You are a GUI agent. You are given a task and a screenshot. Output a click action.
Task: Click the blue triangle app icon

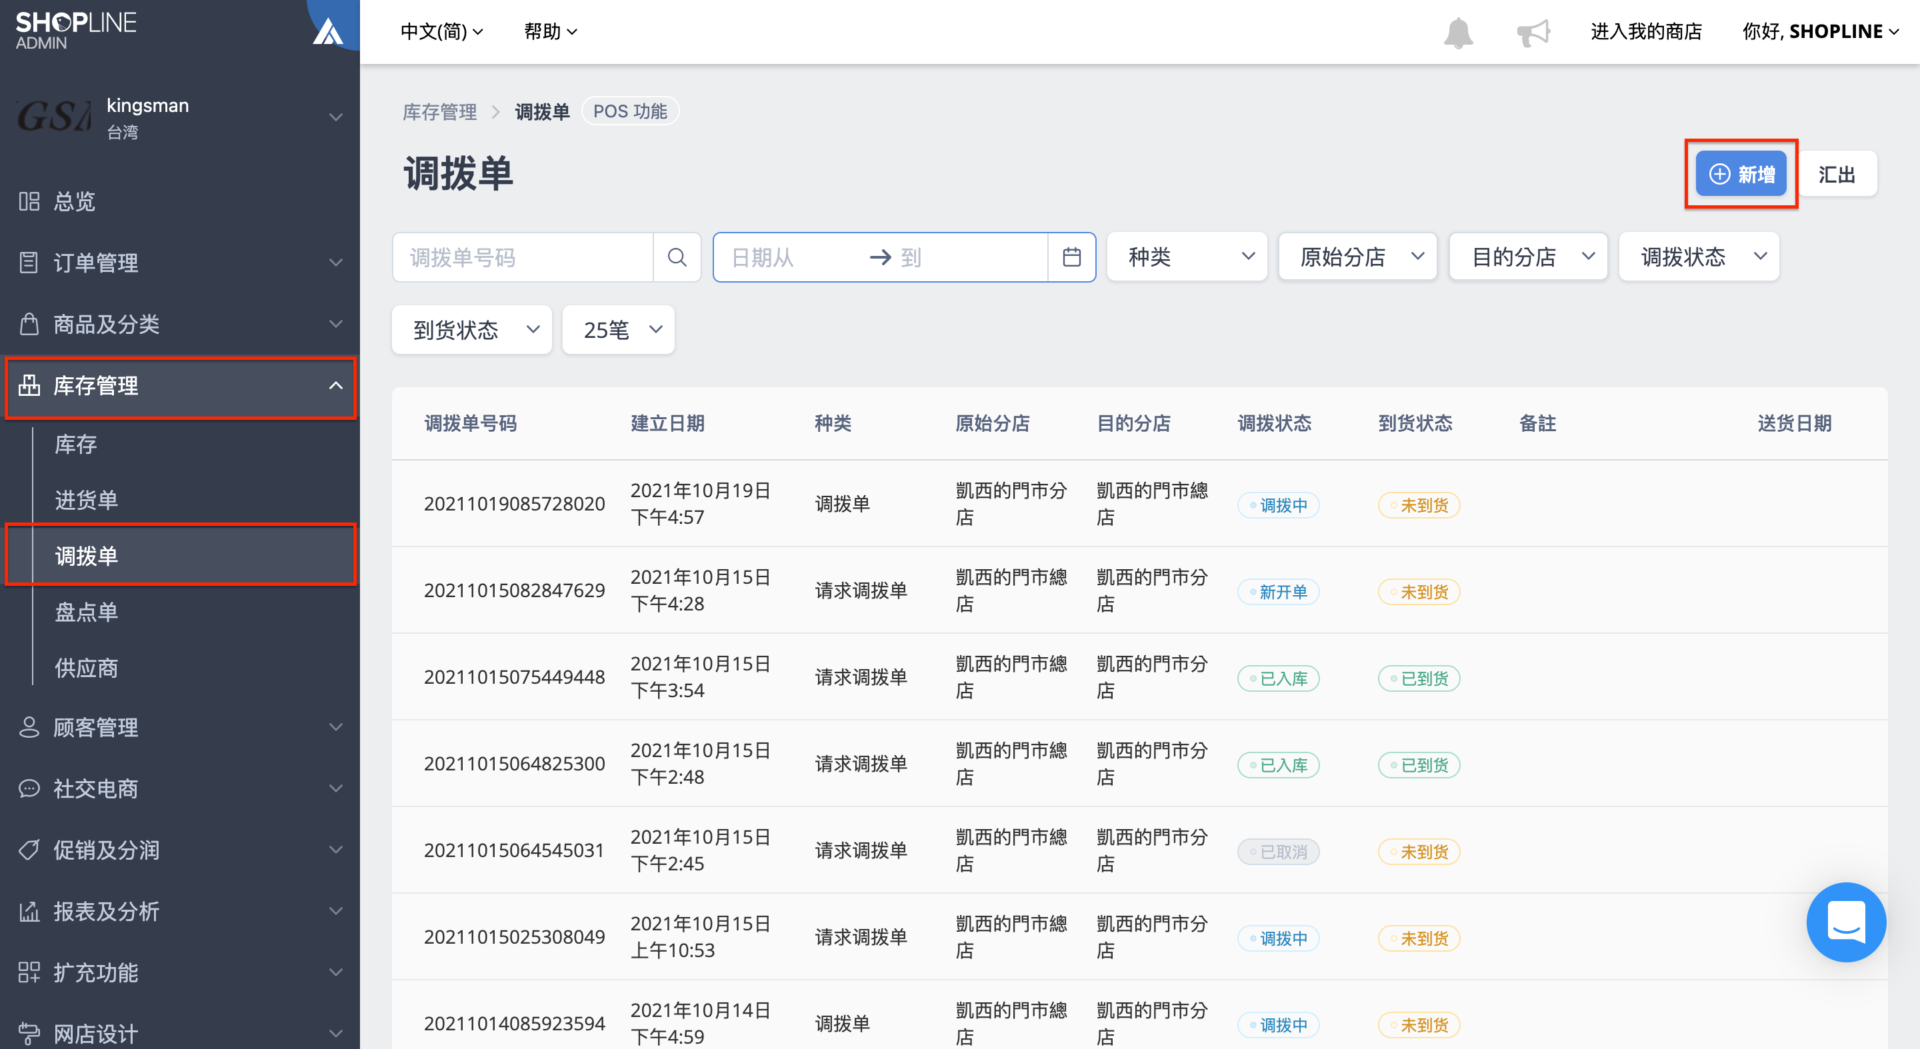(328, 31)
